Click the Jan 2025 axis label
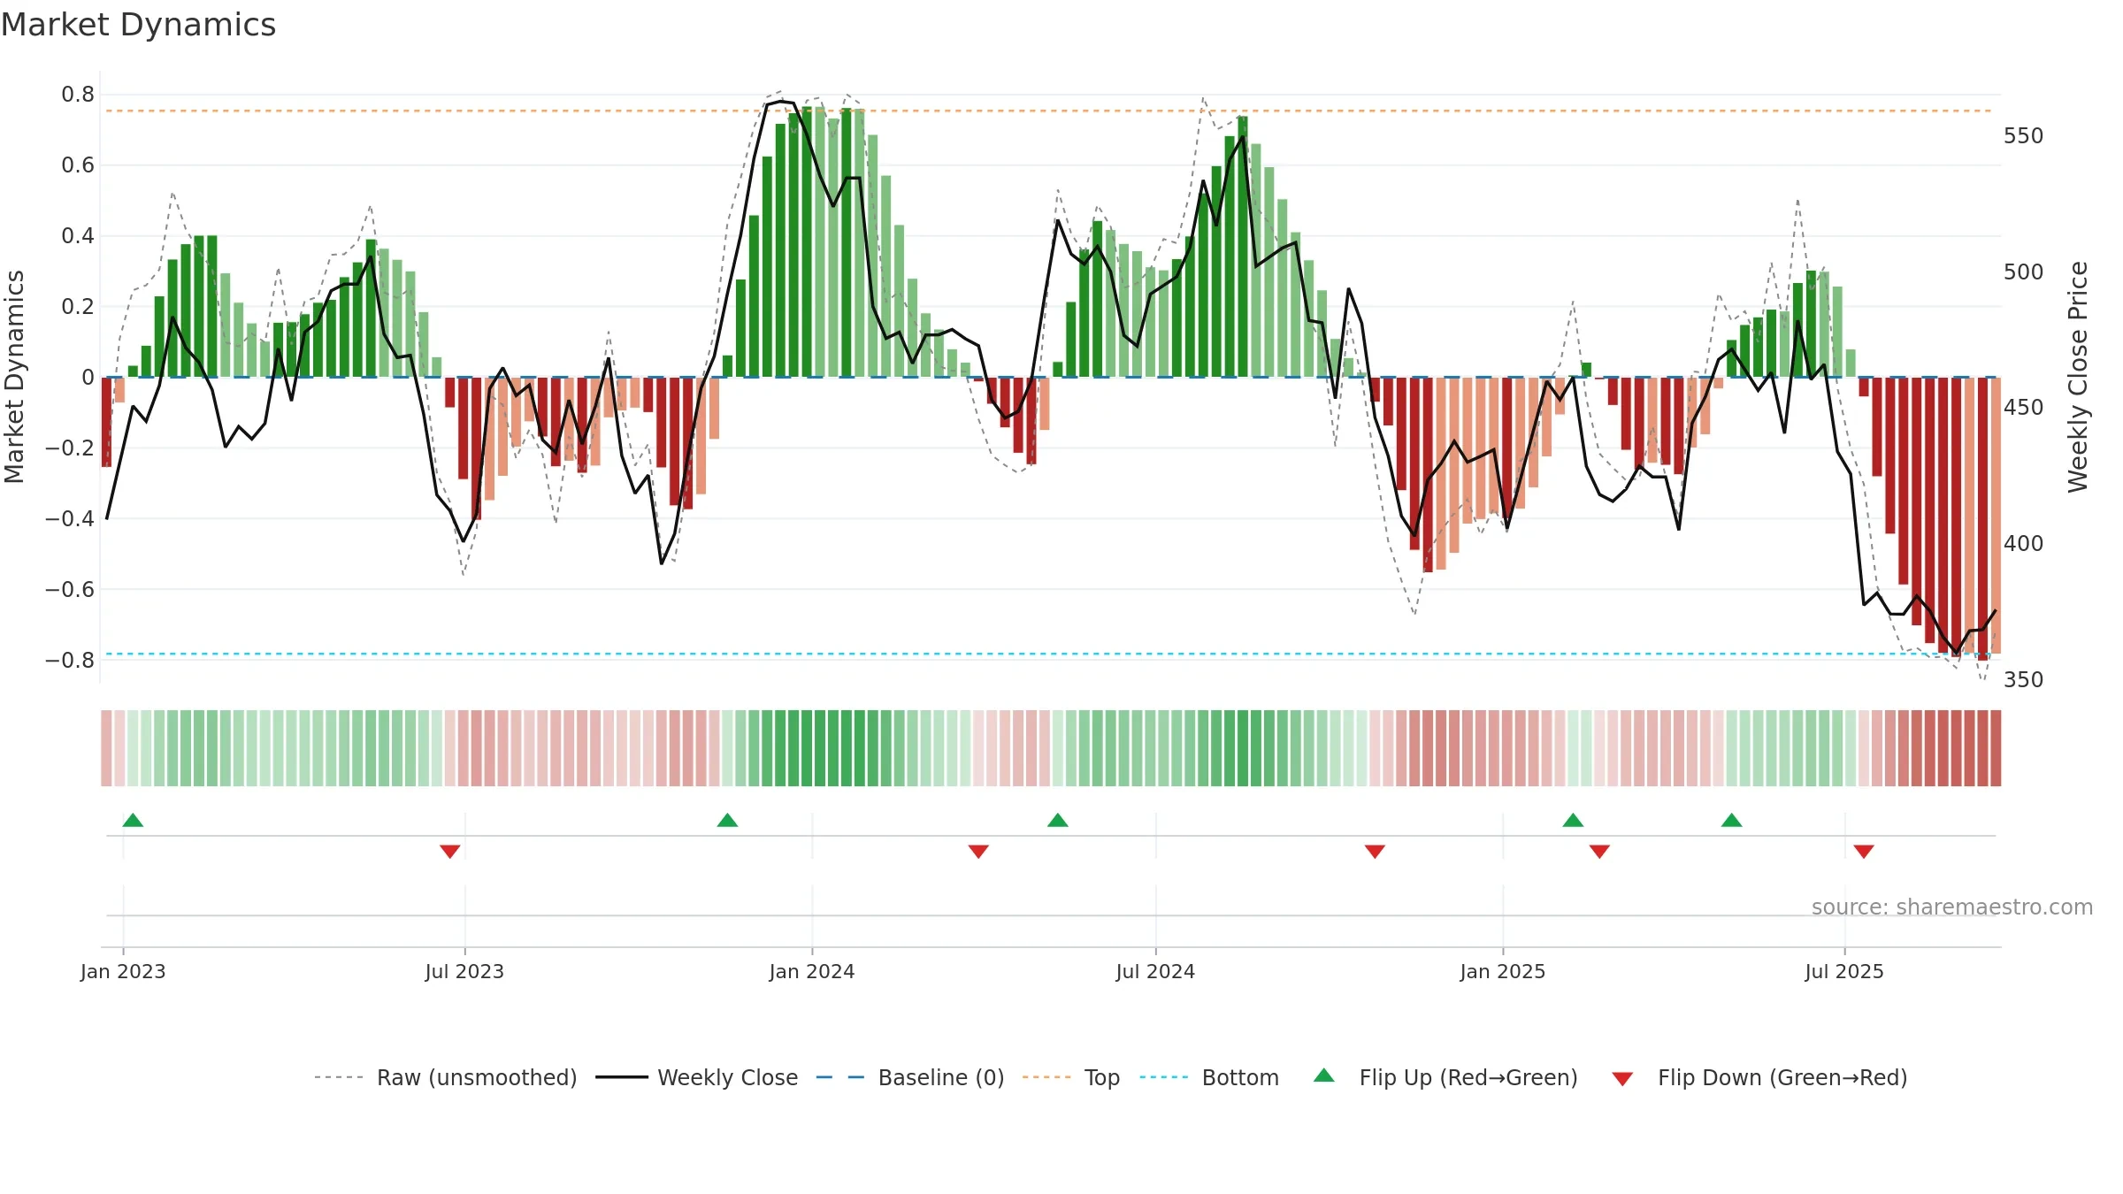The height and width of the screenshot is (1194, 2123). 1503,971
